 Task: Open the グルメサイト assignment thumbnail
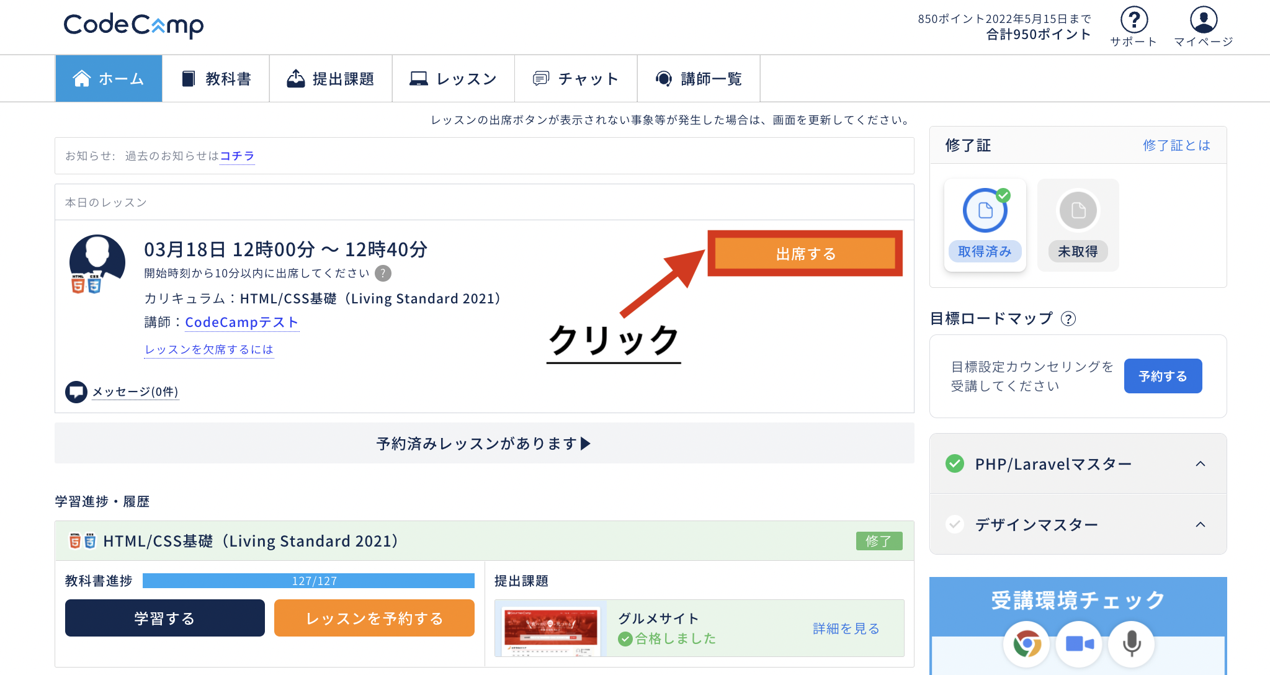click(550, 629)
